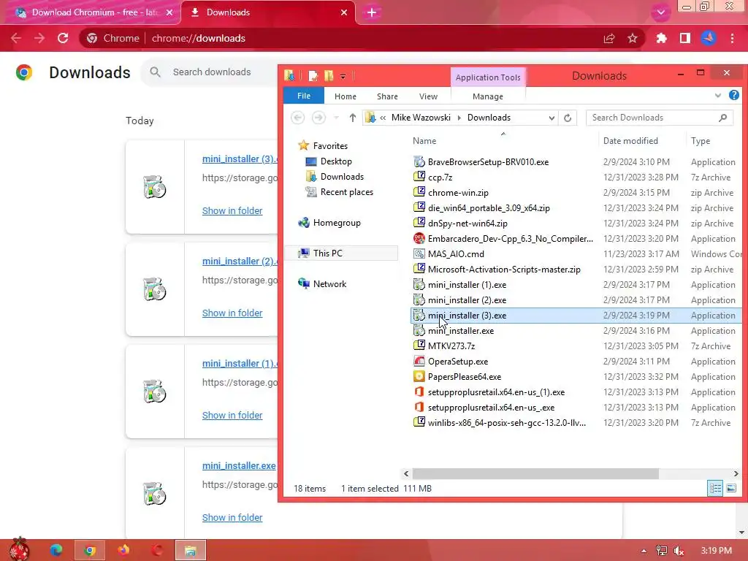The image size is (748, 561).
Task: Expand the breadcrumb double chevron in Explorer
Action: (383, 118)
